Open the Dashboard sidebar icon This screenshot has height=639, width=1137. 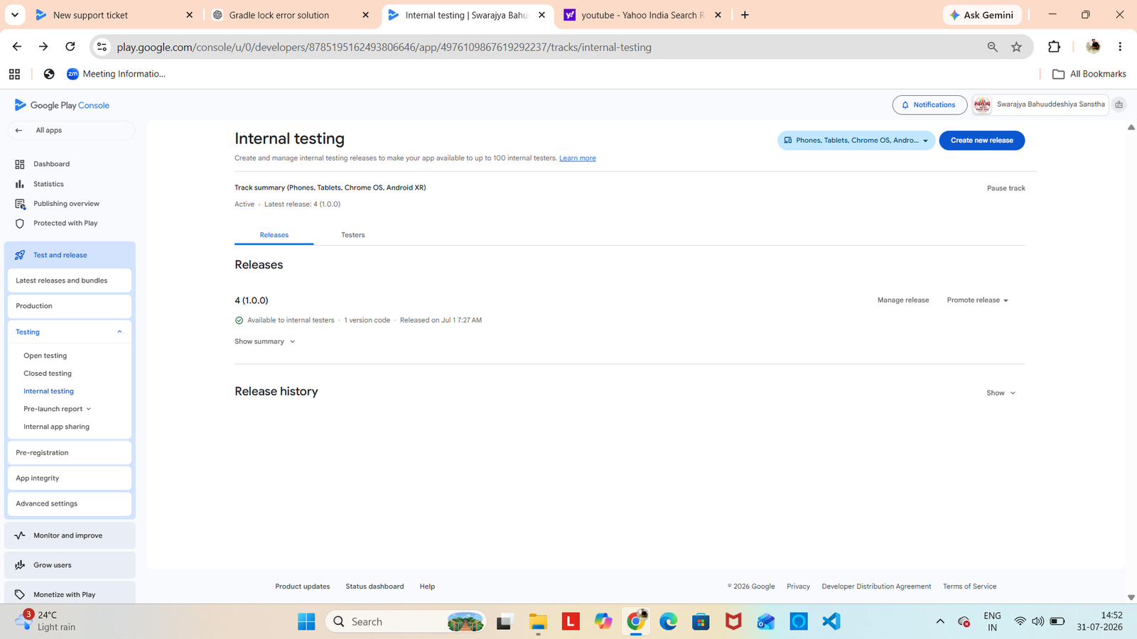click(x=20, y=164)
